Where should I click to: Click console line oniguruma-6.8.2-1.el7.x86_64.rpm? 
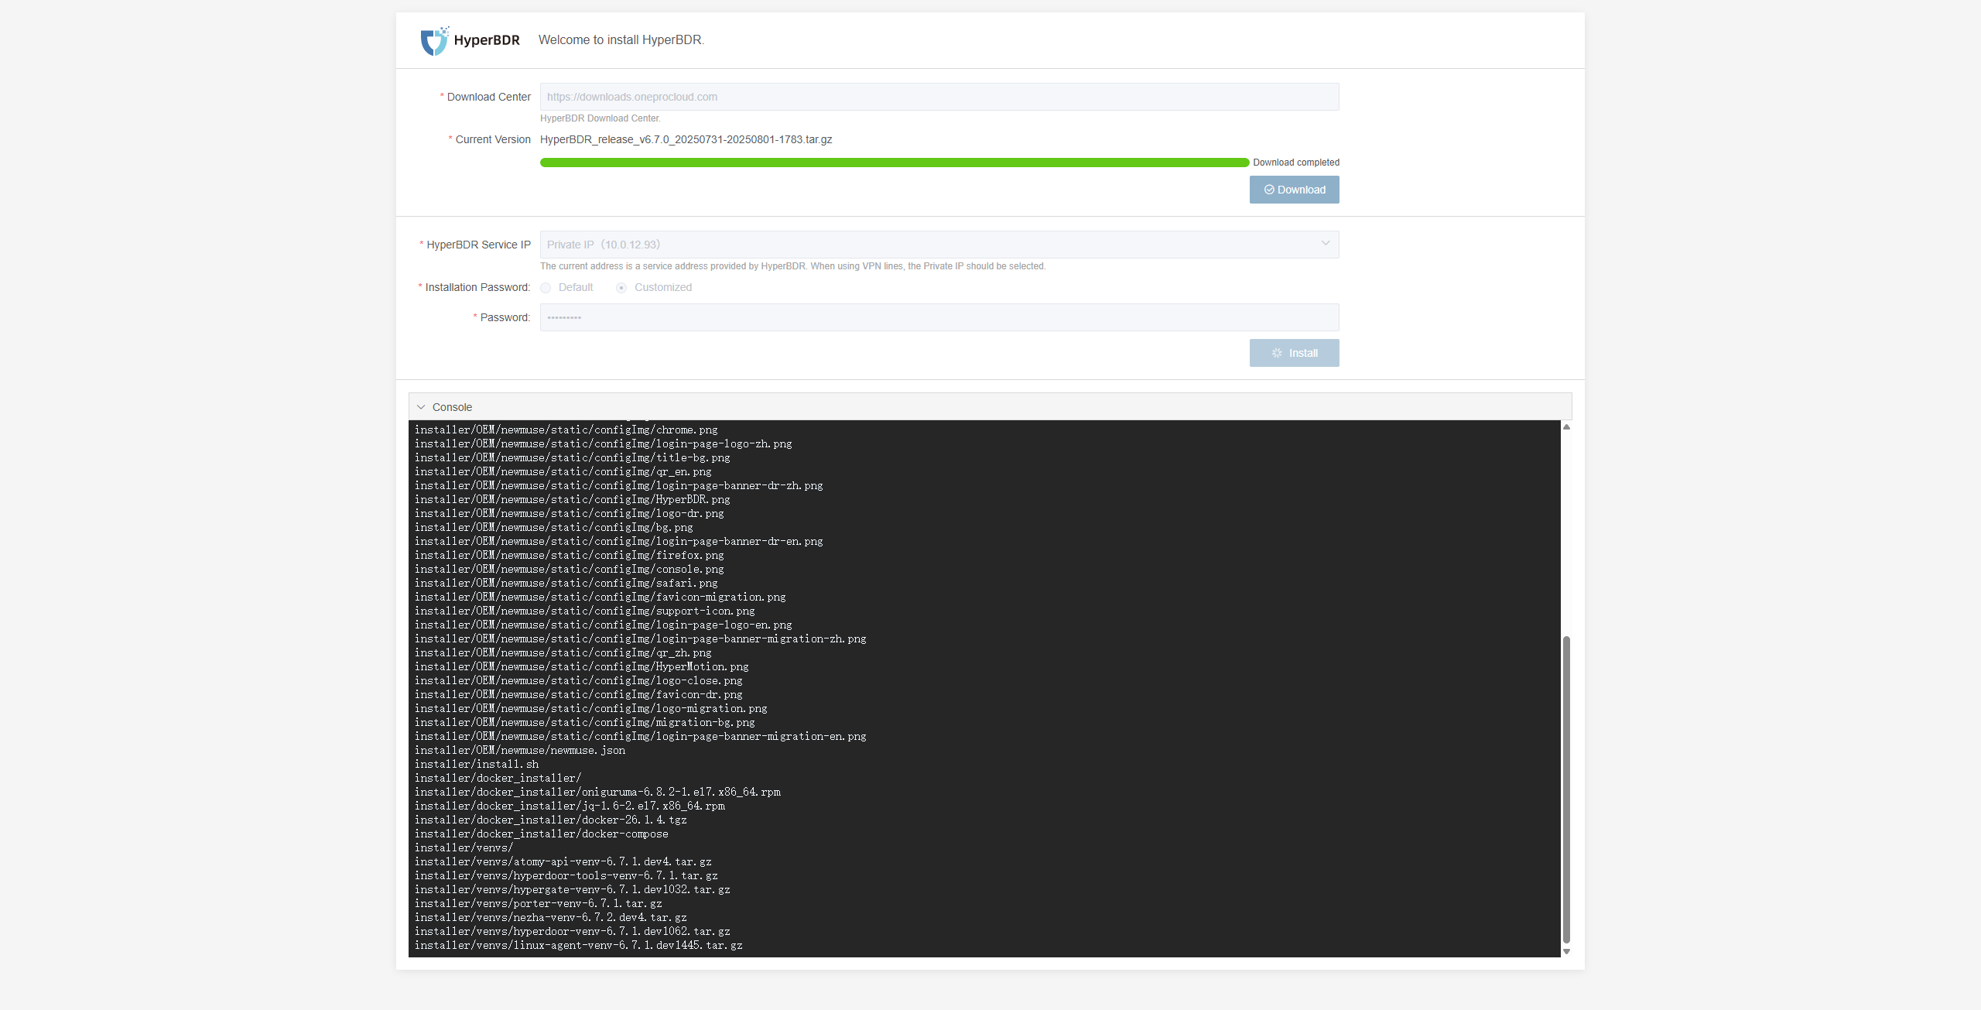pyautogui.click(x=597, y=792)
